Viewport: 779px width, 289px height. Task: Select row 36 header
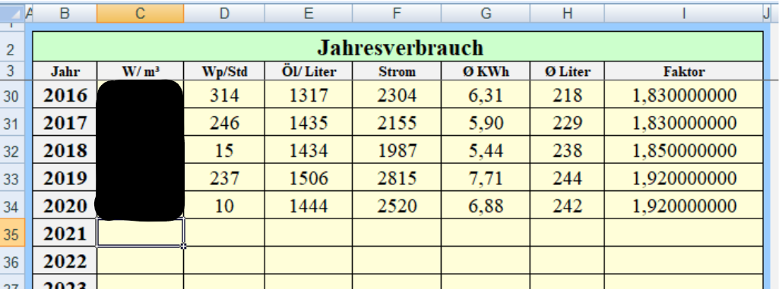pos(12,261)
